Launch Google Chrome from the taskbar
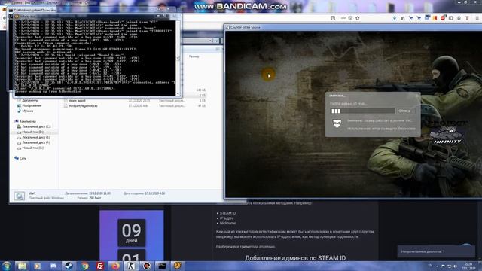Image resolution: width=482 pixels, height=271 pixels. pos(84,266)
